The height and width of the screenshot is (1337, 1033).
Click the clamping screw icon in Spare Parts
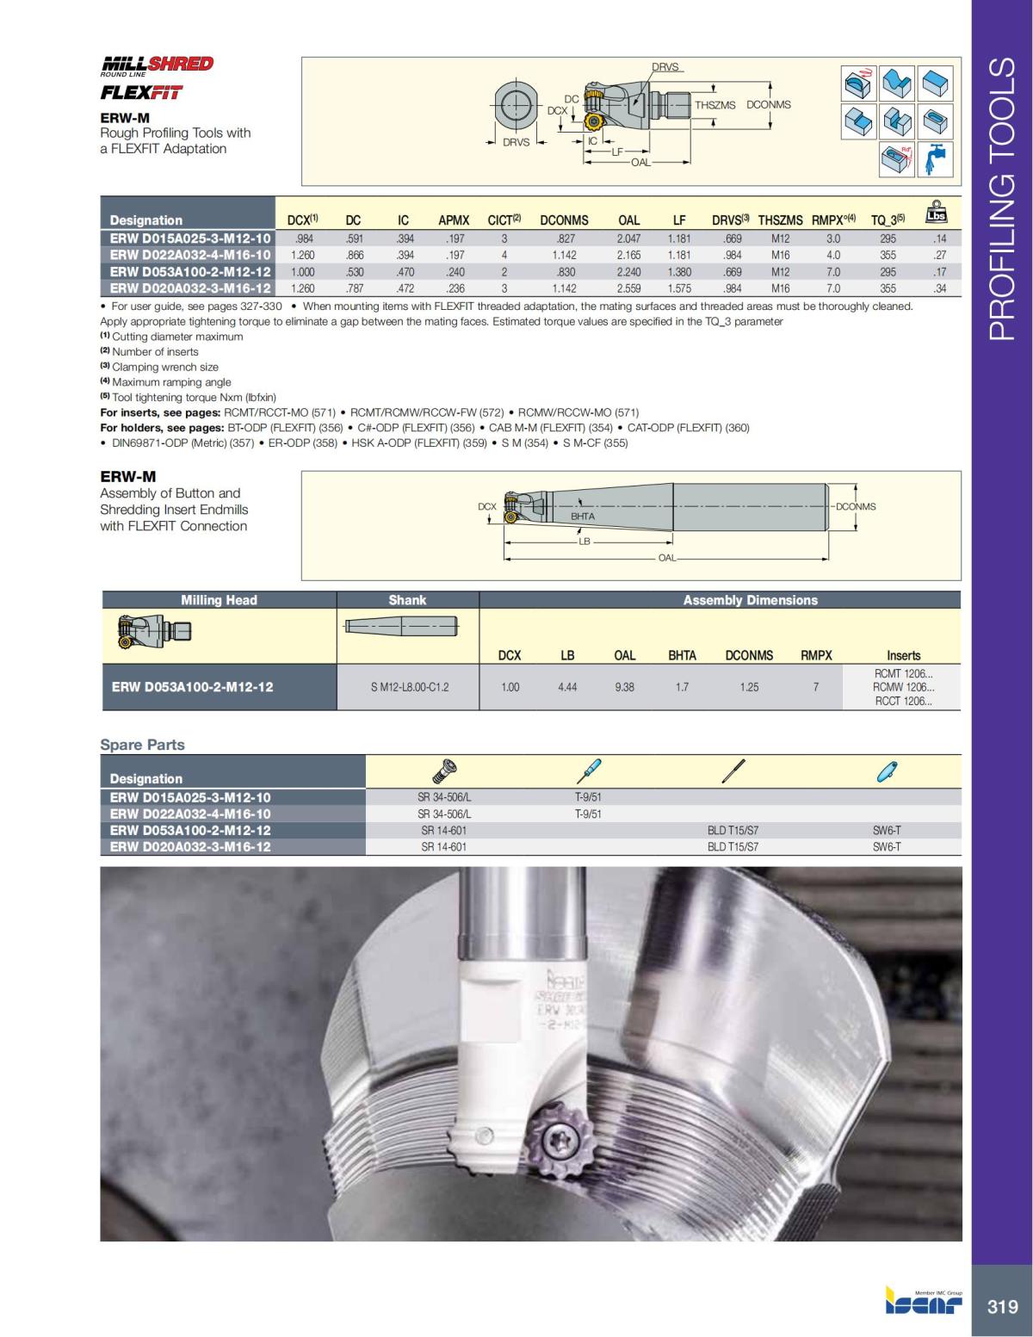click(444, 771)
